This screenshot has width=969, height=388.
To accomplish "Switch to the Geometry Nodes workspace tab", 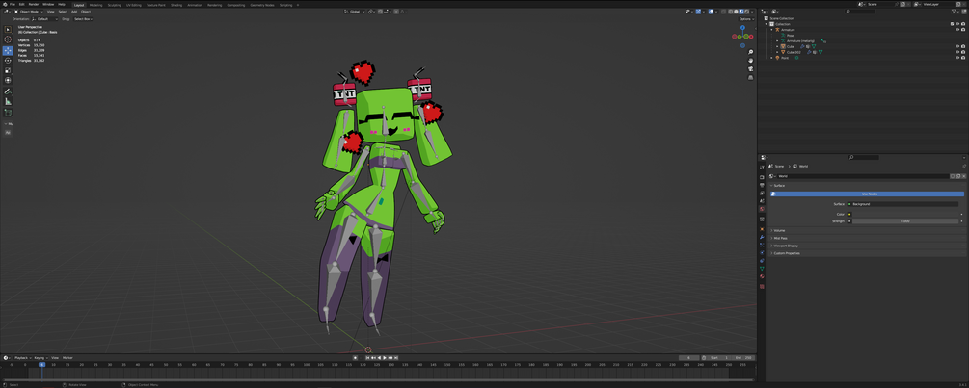I will 262,5.
